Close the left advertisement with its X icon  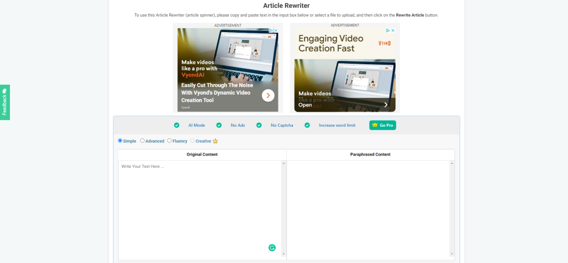(x=276, y=30)
